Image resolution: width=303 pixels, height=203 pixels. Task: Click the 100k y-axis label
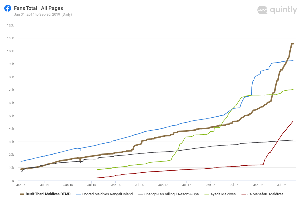coord(11,51)
